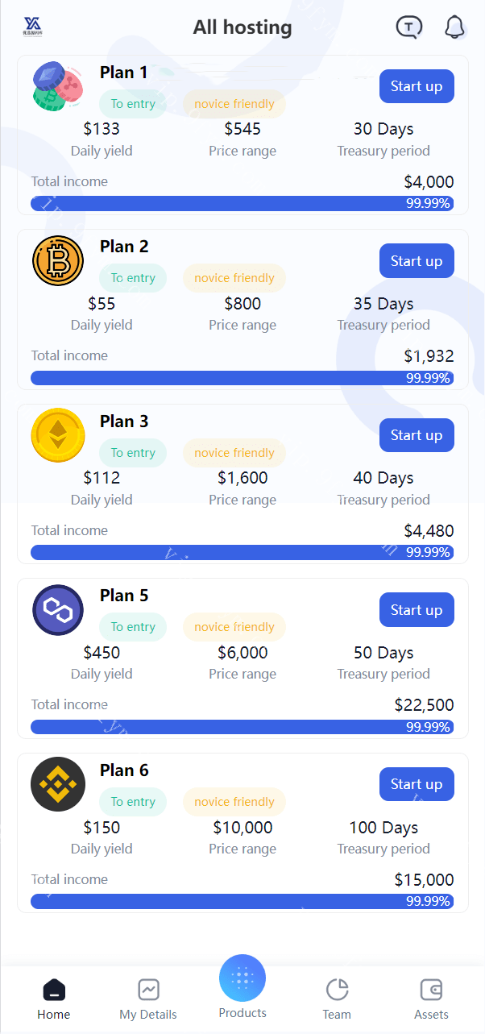Viewport: 485px width, 1034px height.
Task: Open the chat message icon
Action: point(409,27)
